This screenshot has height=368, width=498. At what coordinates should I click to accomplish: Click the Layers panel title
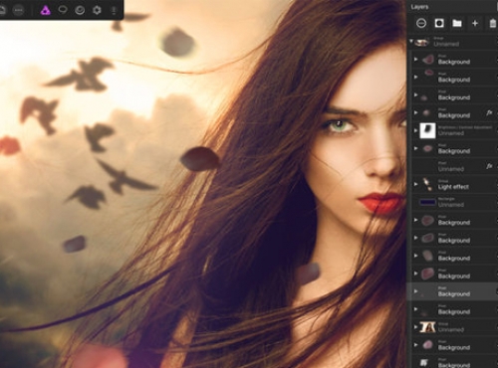coord(419,7)
